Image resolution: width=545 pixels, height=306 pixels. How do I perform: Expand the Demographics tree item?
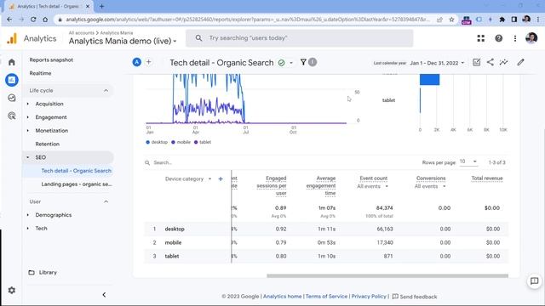tap(28, 215)
